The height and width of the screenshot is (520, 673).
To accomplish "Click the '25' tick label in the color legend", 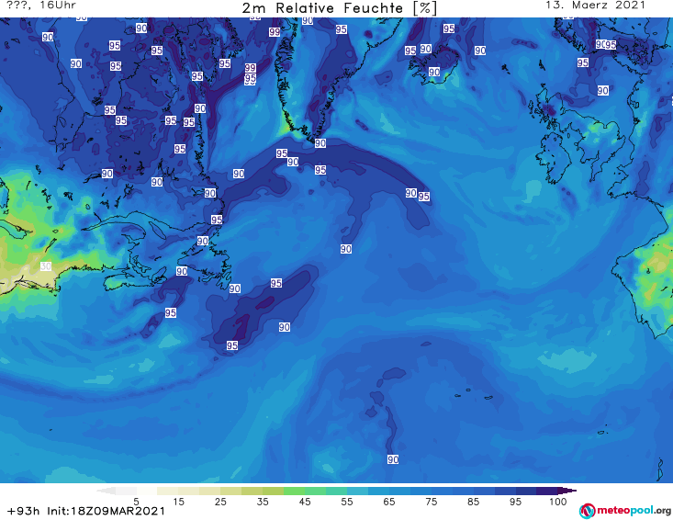I will click(x=220, y=502).
